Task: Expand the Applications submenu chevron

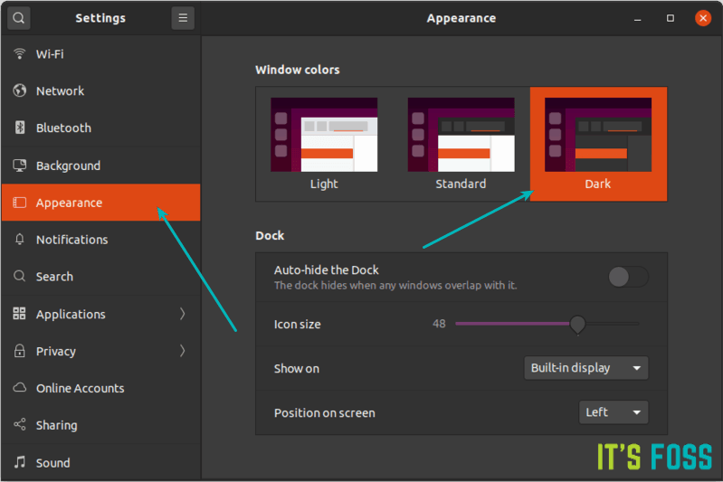Action: (182, 314)
